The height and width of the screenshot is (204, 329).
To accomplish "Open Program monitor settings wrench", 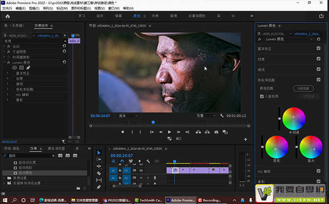I will 222,116.
